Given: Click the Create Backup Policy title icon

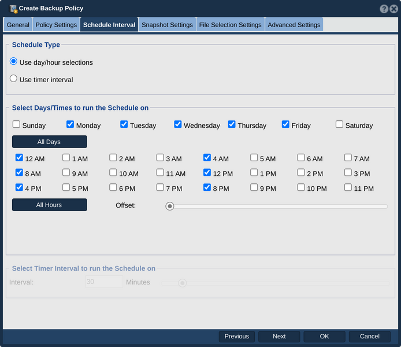Looking at the screenshot, I should click(x=13, y=9).
